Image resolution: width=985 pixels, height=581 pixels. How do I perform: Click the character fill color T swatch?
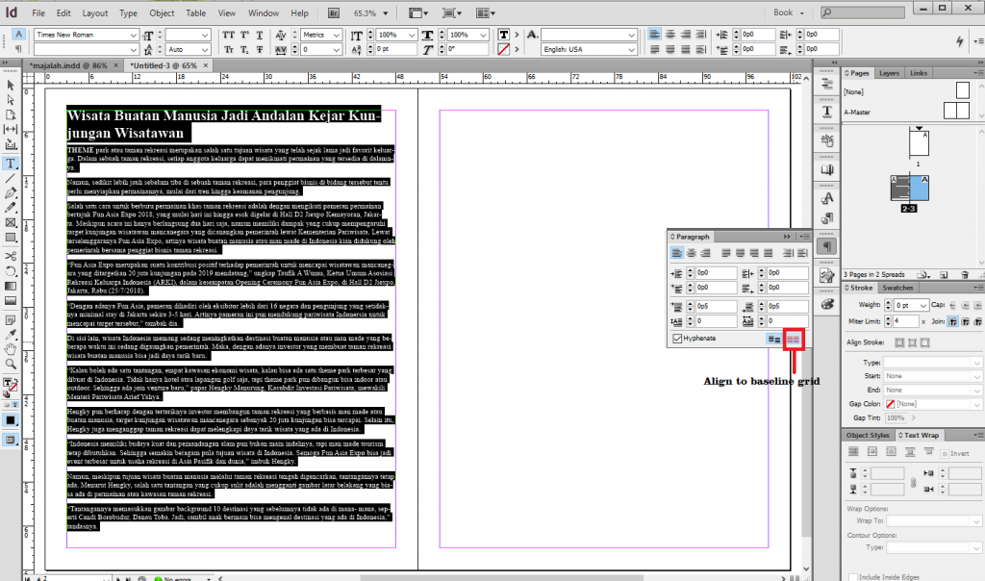pyautogui.click(x=504, y=35)
